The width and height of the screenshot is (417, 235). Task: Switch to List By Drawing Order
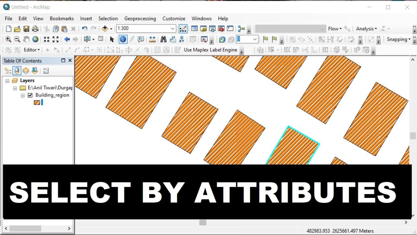point(8,70)
